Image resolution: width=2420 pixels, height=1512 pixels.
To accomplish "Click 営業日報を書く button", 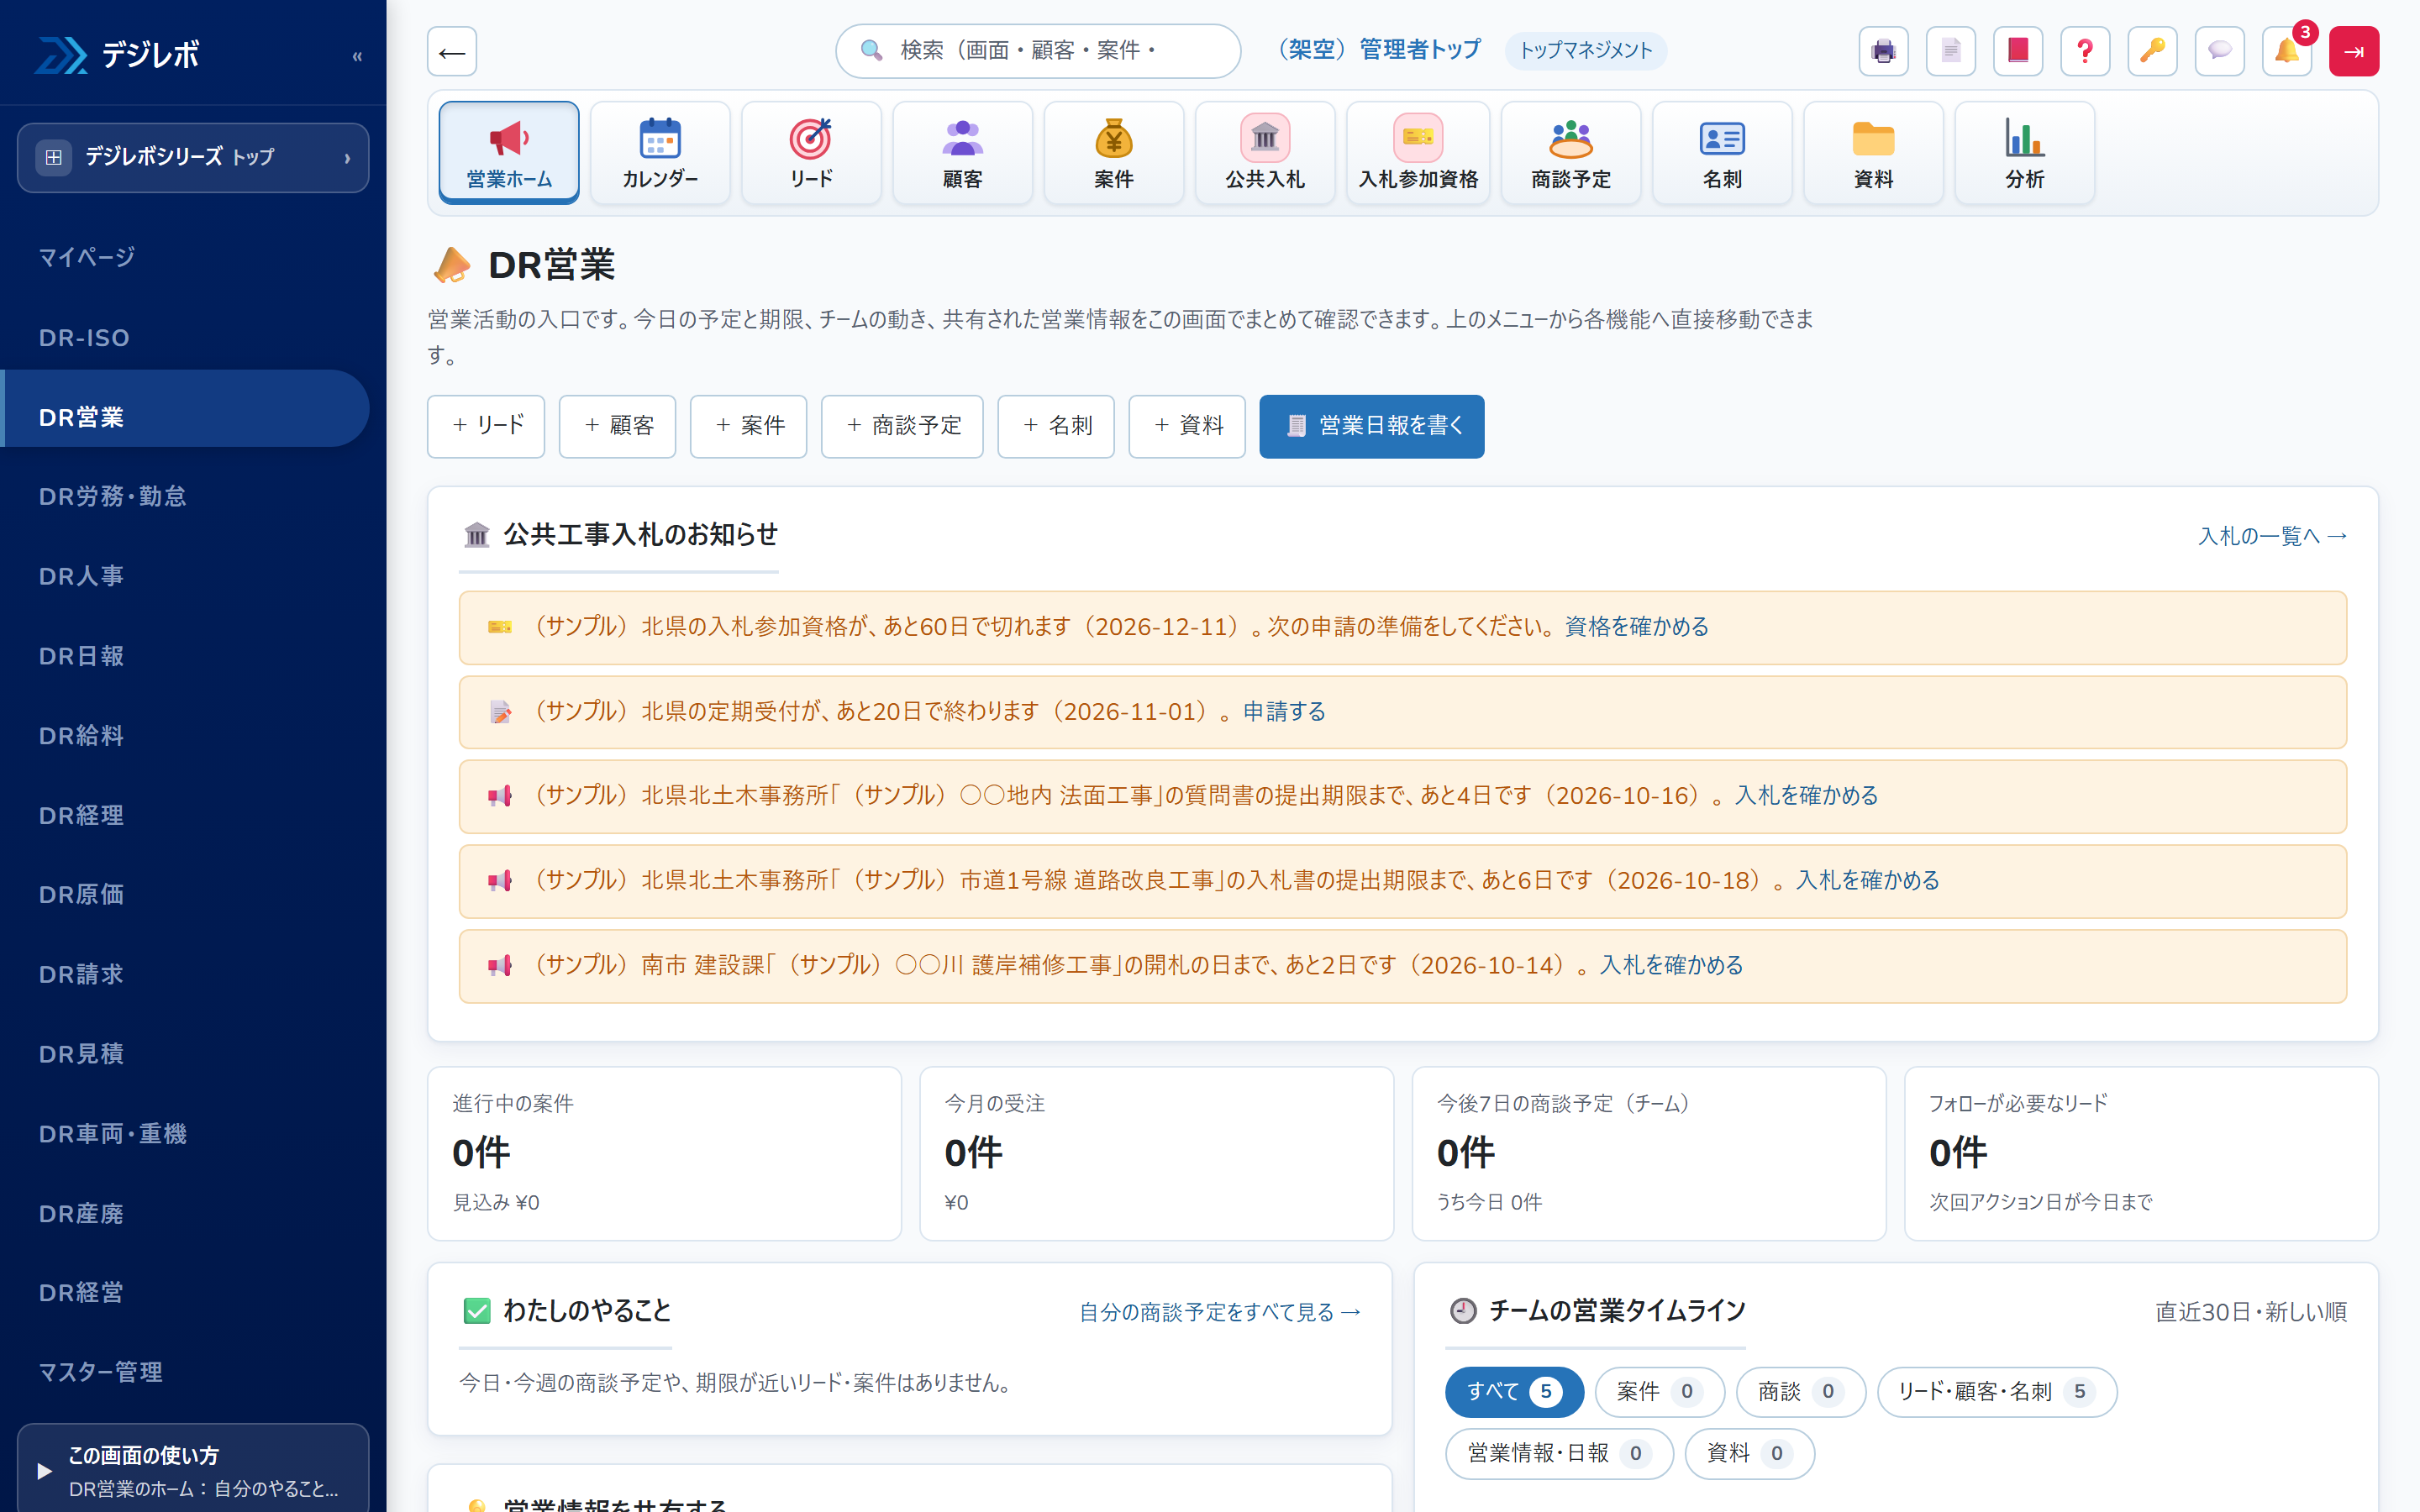I will point(1372,426).
